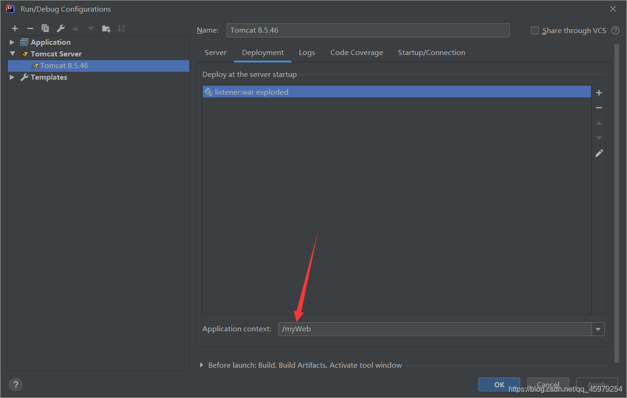The height and width of the screenshot is (398, 627).
Task: Click the Templates wrench icon in tree
Action: pyautogui.click(x=24, y=77)
